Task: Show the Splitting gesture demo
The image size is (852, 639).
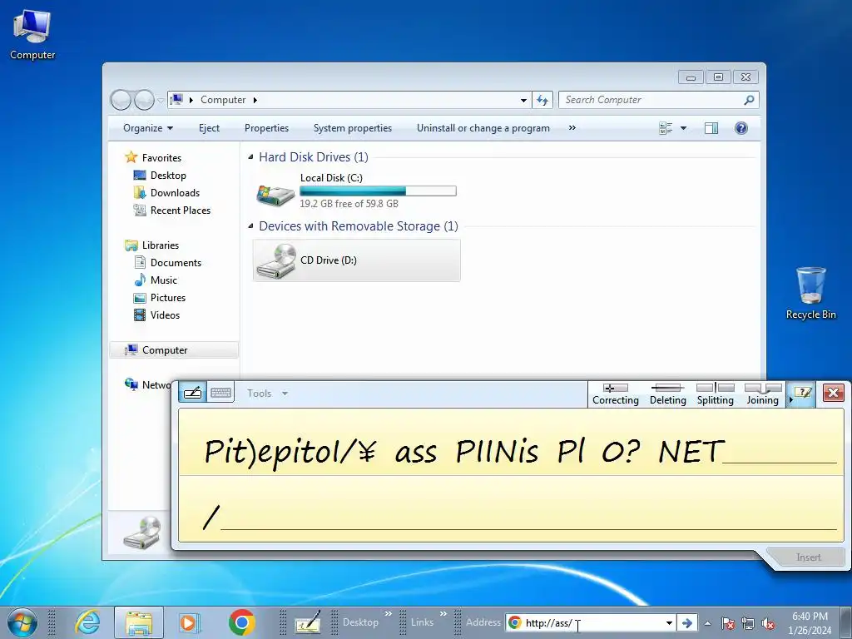Action: click(715, 394)
